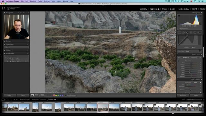This screenshot has height=116, width=206.
Task: Apply the red color label
Action: pyautogui.click(x=54, y=95)
